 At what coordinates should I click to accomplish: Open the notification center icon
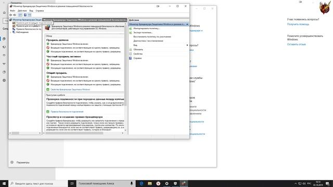click(327, 183)
